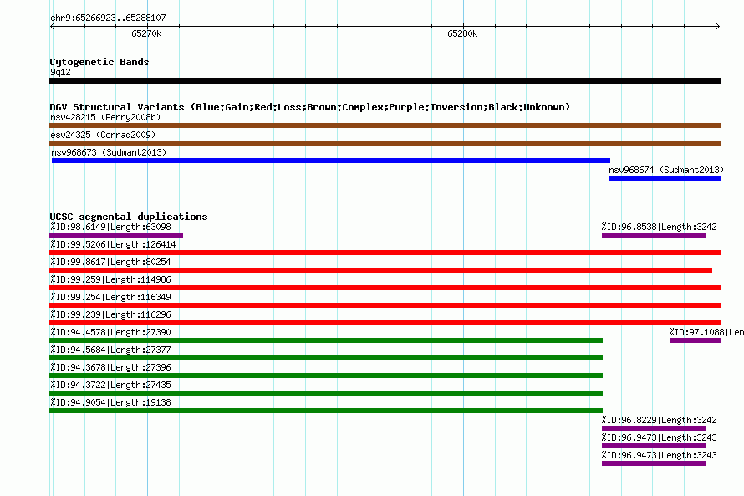Click the UCSC segmental duplications track title
The width and height of the screenshot is (744, 496).
coord(129,217)
